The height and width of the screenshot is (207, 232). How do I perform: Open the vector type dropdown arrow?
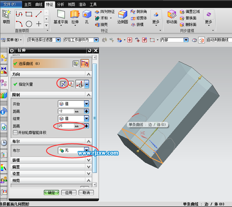point(87,84)
